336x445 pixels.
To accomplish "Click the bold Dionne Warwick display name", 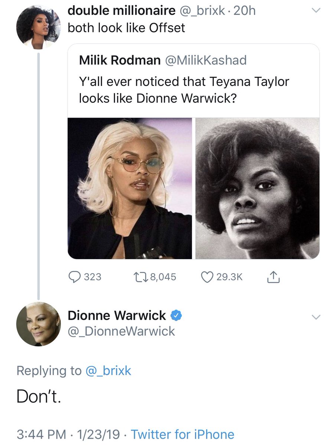I will [x=117, y=316].
